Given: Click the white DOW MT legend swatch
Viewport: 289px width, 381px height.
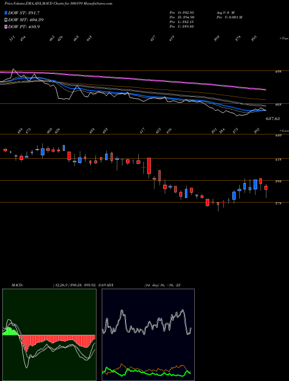Looking at the screenshot, I should tap(6, 20).
